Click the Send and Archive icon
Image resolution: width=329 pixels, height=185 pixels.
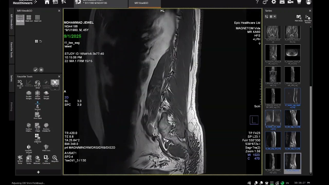[308, 19]
